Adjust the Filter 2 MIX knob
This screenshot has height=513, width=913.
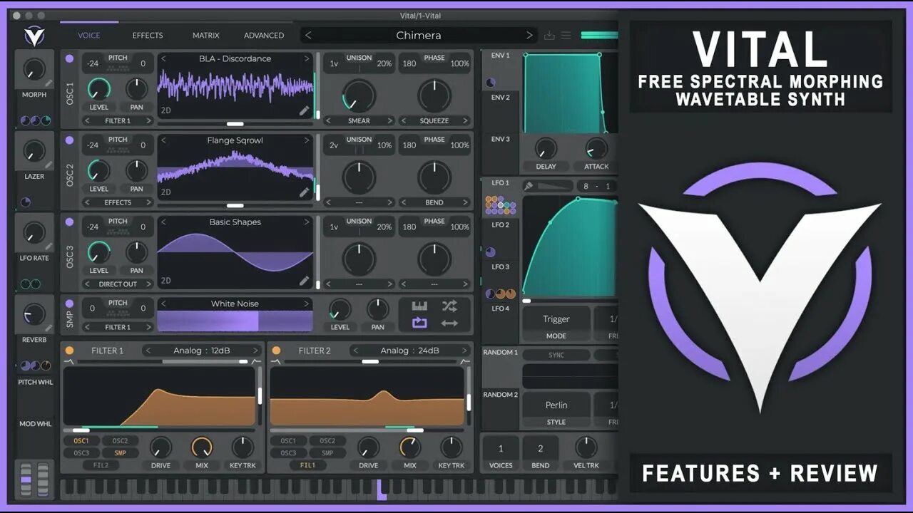[410, 447]
